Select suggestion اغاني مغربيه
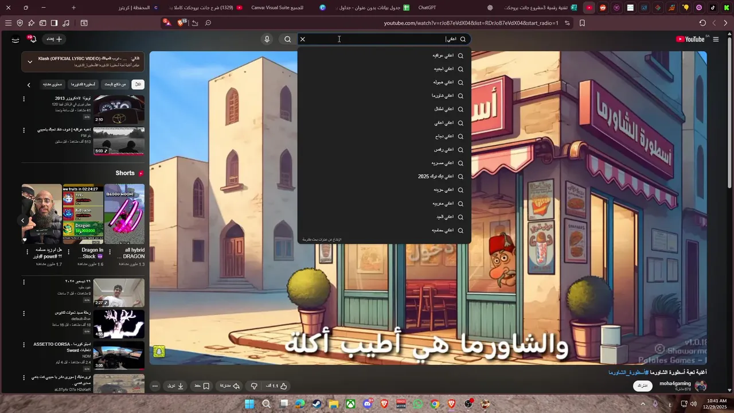The width and height of the screenshot is (734, 413). (384, 203)
